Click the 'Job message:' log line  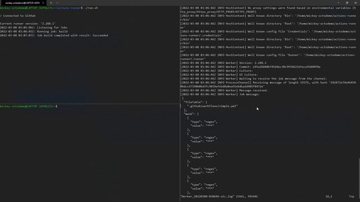click(220, 94)
